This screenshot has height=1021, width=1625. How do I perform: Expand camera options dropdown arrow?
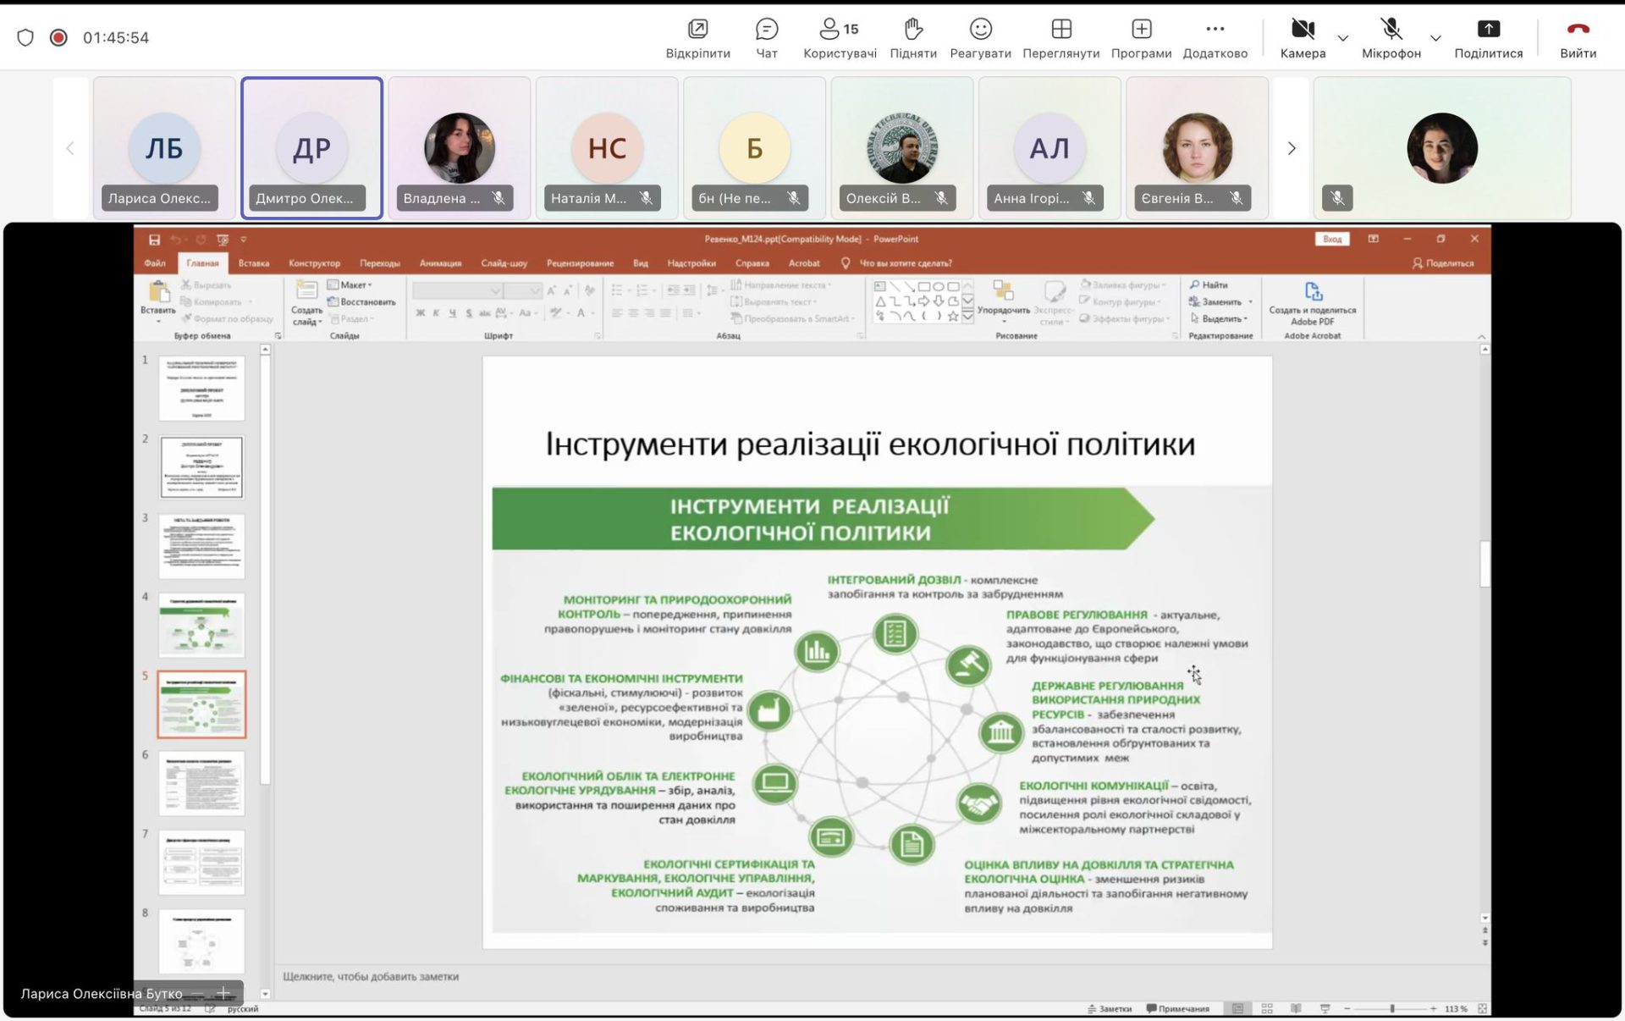tap(1343, 38)
